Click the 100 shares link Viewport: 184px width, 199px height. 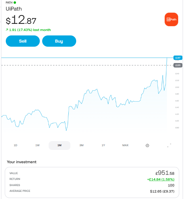point(171,185)
